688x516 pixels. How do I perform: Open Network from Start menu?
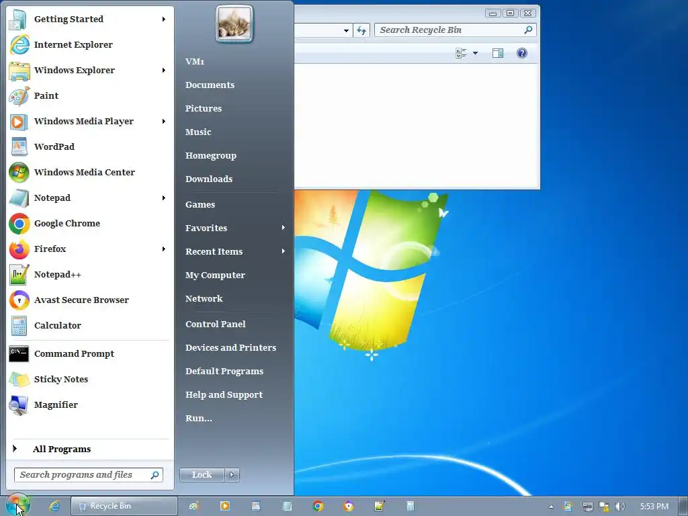[x=204, y=298]
